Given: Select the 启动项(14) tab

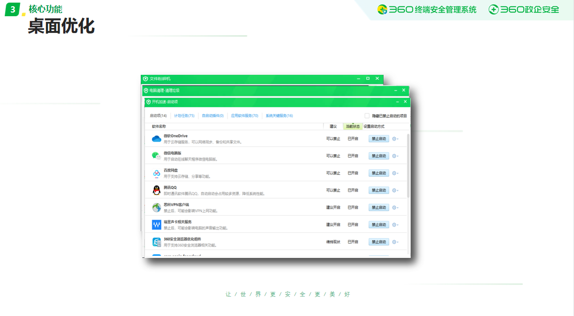Looking at the screenshot, I should [158, 116].
